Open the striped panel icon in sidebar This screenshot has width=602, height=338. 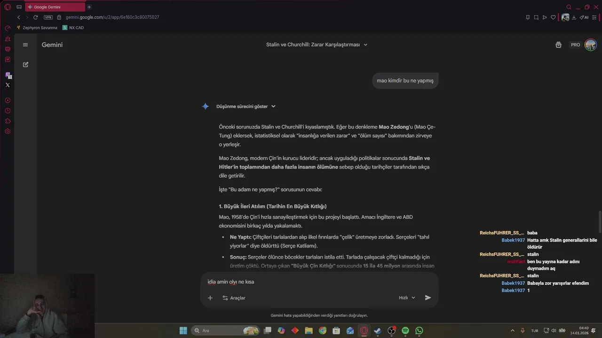pyautogui.click(x=8, y=49)
